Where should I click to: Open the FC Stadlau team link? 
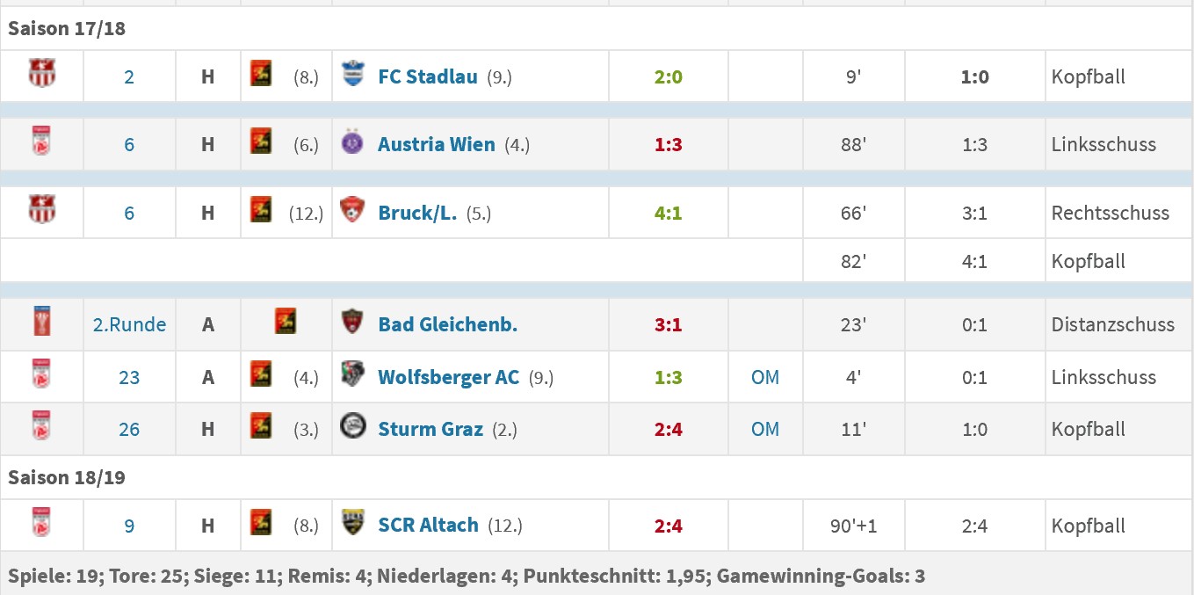tap(428, 76)
